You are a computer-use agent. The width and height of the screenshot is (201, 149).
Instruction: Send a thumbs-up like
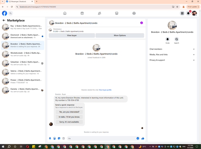point(143,138)
